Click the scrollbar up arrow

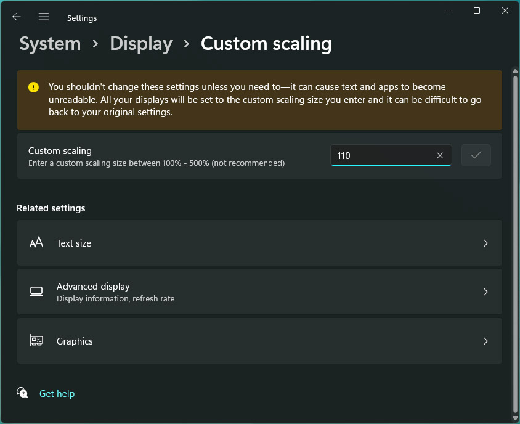515,70
